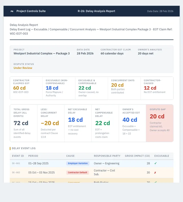Click the gross impact value 28
This screenshot has height=202, width=183.
[148, 163]
